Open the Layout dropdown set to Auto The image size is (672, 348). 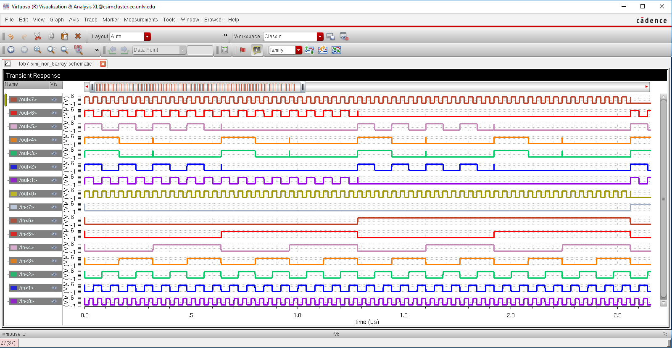(x=147, y=37)
